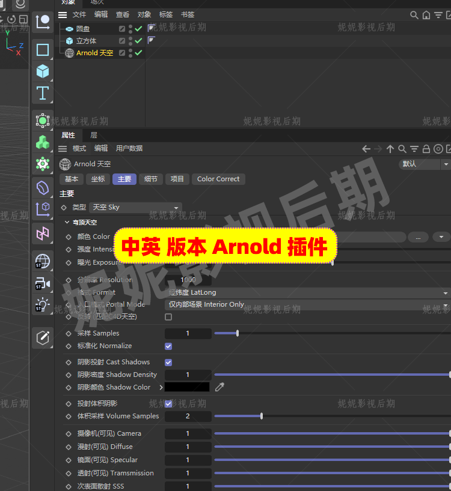
Task: Toggle the 圆盘 object green visibility checkmark
Action: point(138,29)
